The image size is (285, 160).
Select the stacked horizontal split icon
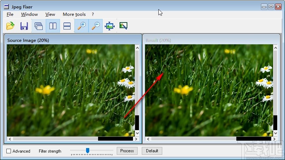[x=67, y=26]
